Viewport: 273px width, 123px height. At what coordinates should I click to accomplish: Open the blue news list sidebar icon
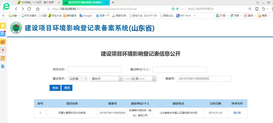pyautogui.click(x=3, y=34)
